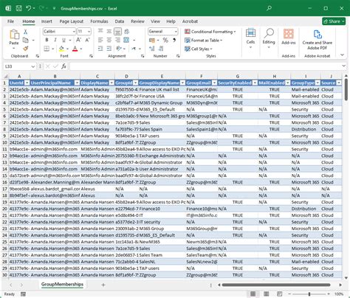Toggle Wrap Text icon

click(127, 31)
